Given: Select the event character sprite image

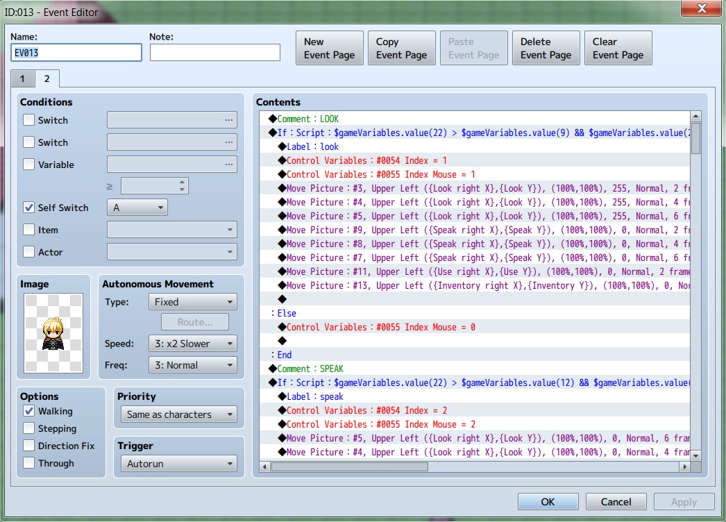Looking at the screenshot, I should (53, 332).
